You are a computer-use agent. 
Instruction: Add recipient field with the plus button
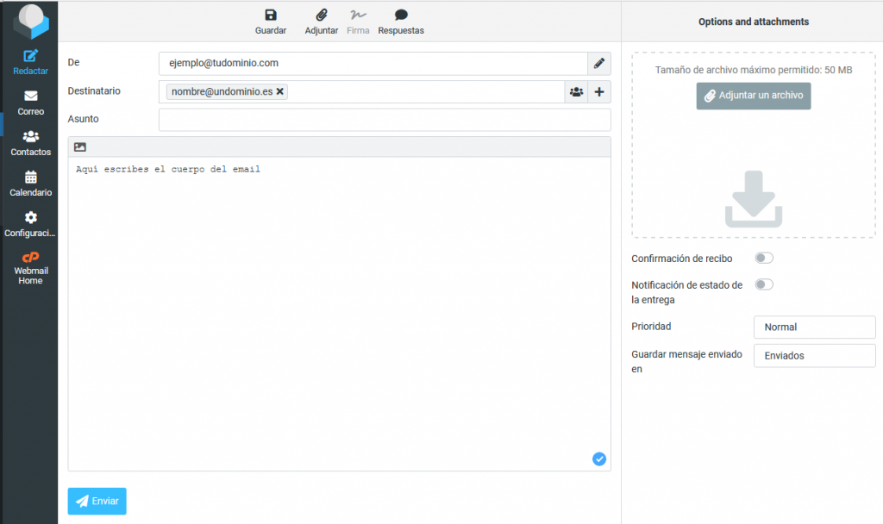tap(599, 91)
